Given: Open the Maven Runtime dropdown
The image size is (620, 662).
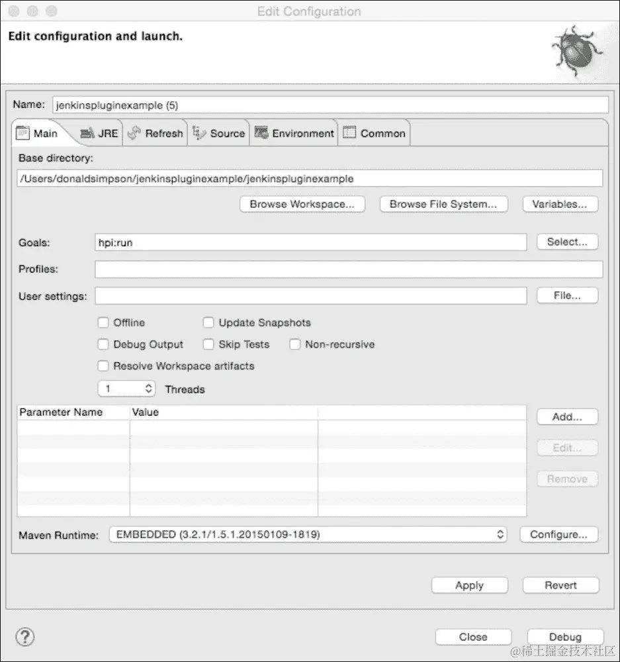Looking at the screenshot, I should point(308,534).
